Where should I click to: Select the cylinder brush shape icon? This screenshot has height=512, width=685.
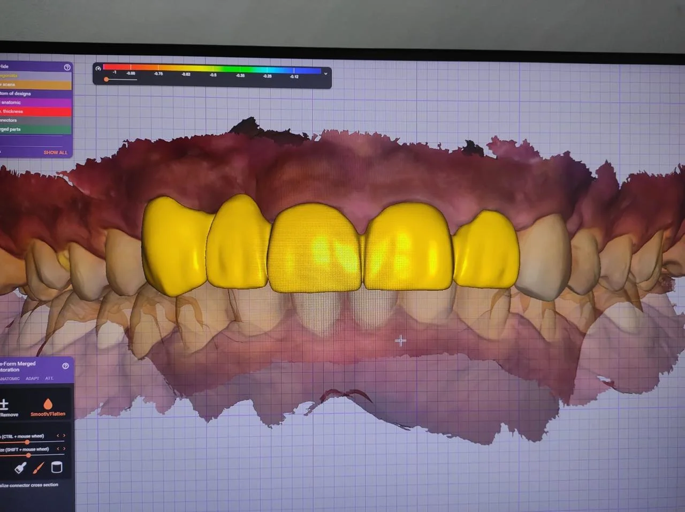click(57, 467)
